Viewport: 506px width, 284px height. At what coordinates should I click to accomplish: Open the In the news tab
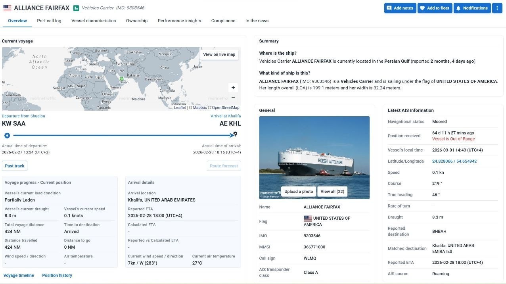[257, 21]
